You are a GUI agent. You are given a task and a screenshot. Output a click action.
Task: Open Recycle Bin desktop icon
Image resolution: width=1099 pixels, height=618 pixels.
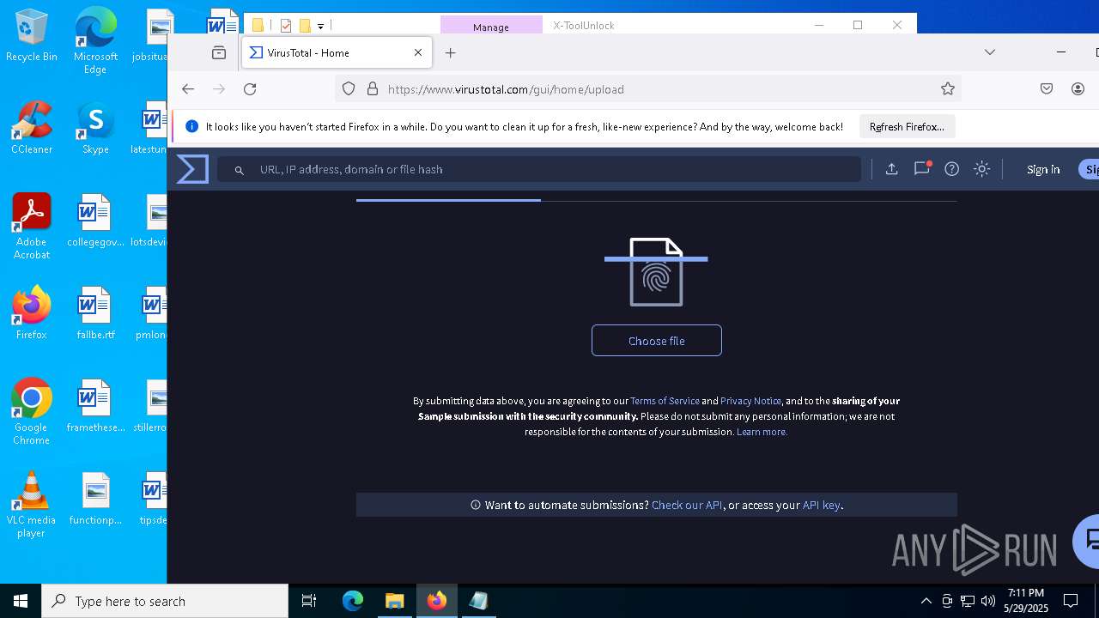pyautogui.click(x=32, y=35)
